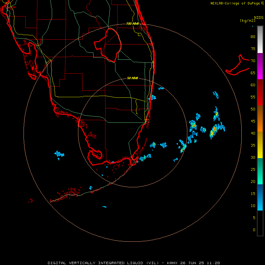Click the 20 value on the scale
Image resolution: width=265 pixels, height=265 pixels.
point(253,181)
